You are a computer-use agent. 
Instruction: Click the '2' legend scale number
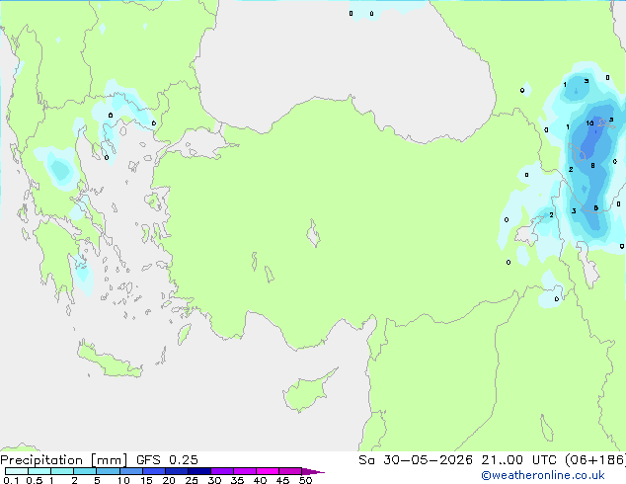pyautogui.click(x=74, y=480)
